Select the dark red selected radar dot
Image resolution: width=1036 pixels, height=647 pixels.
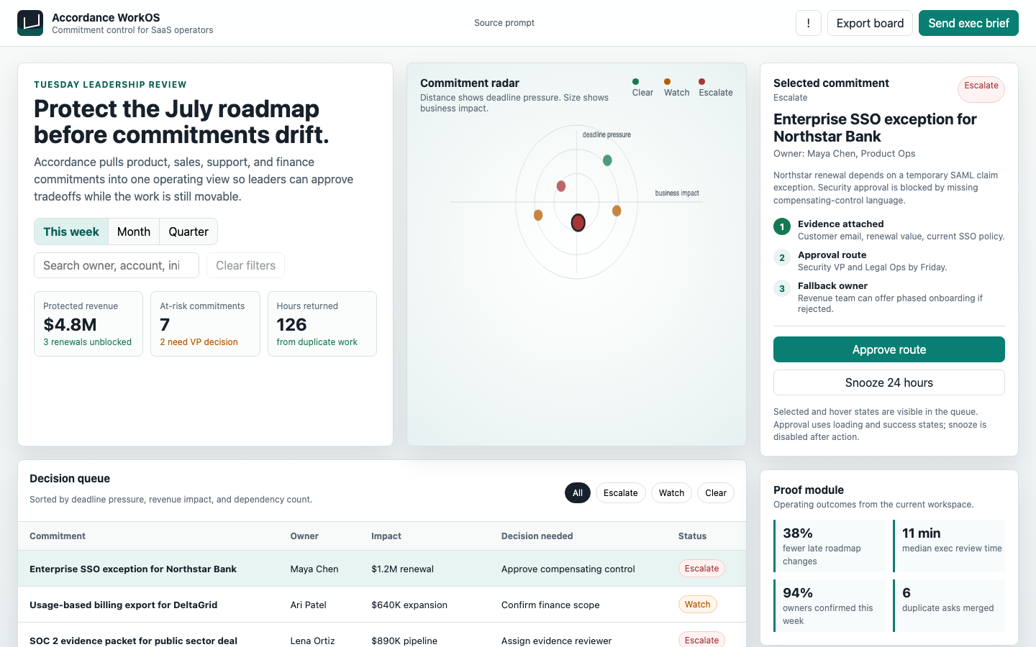[578, 223]
